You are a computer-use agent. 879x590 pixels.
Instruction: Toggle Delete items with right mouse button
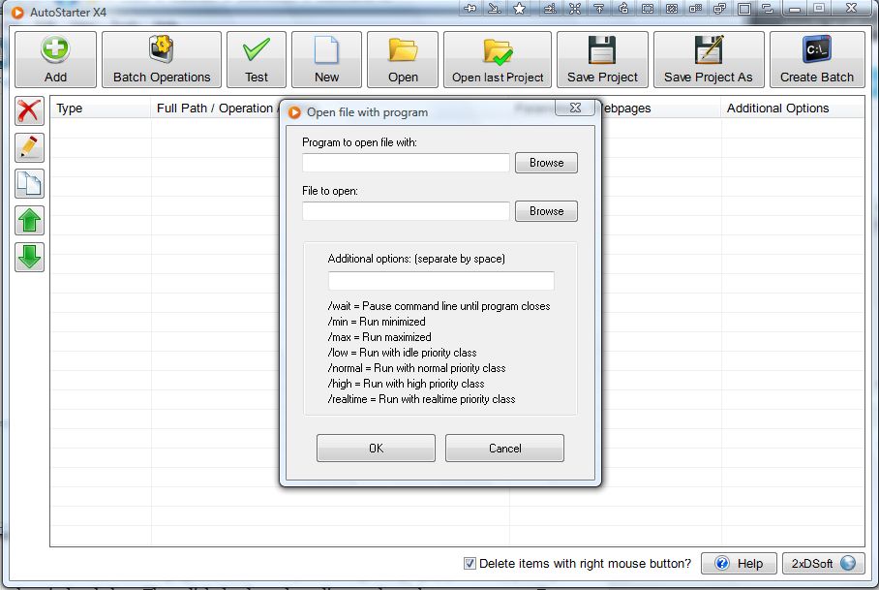click(470, 563)
